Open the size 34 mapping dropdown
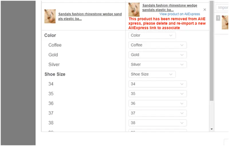229x146 pixels. 157,84
